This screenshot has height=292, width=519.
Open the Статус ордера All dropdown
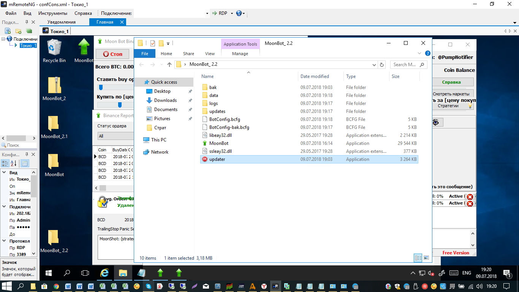[x=114, y=136]
